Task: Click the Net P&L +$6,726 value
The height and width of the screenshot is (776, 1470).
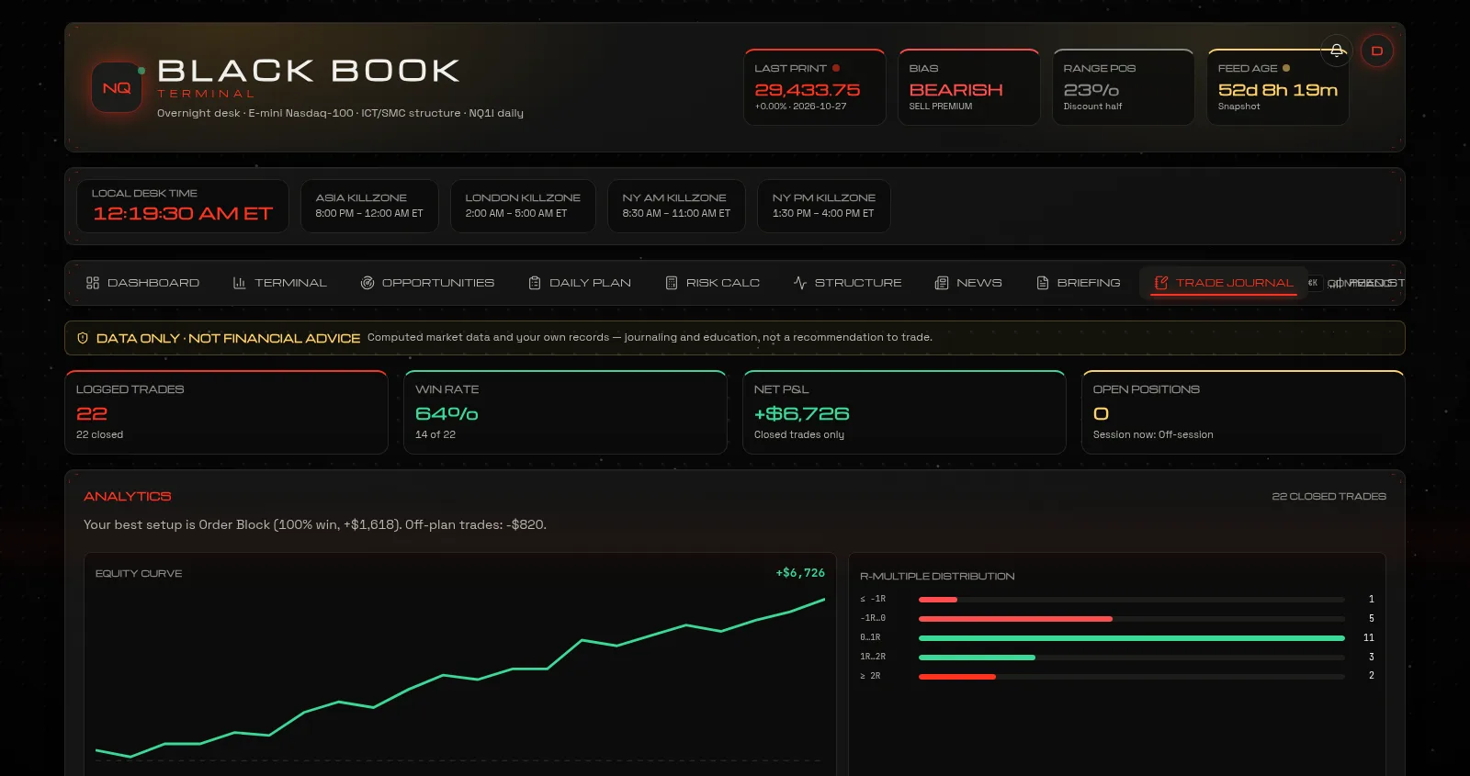Action: tap(802, 414)
